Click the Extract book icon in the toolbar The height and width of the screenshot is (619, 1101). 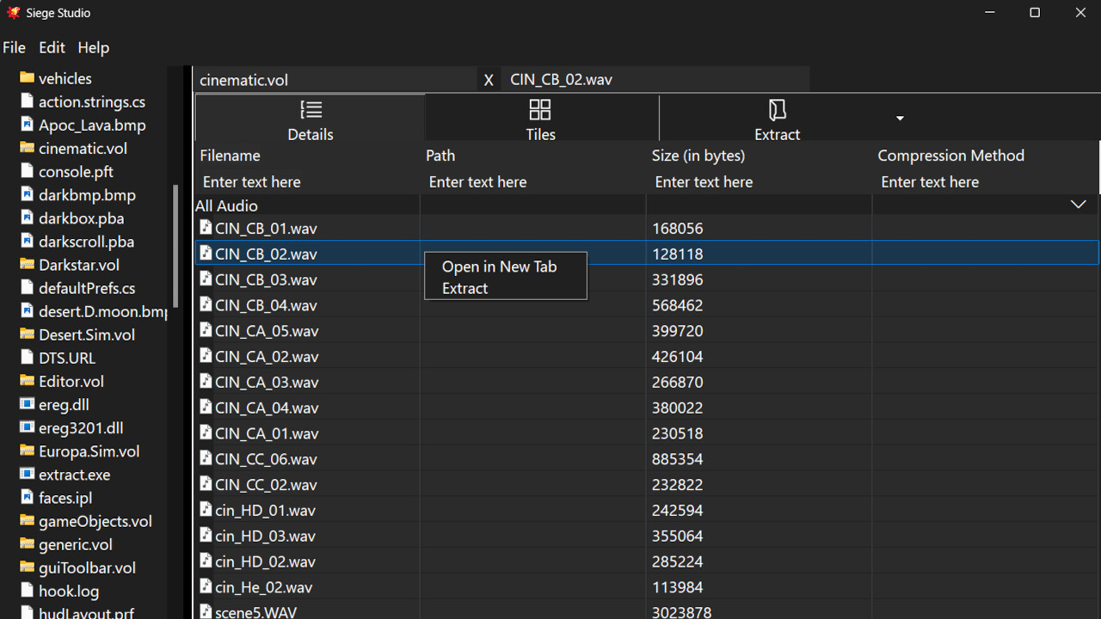[777, 109]
